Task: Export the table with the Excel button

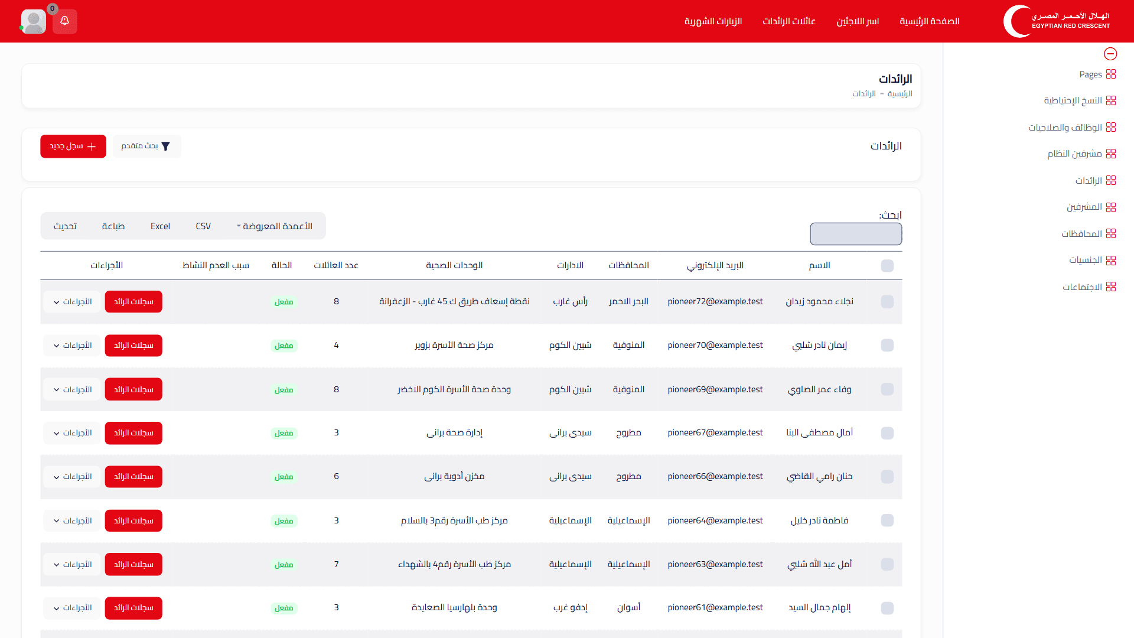Action: (x=160, y=226)
